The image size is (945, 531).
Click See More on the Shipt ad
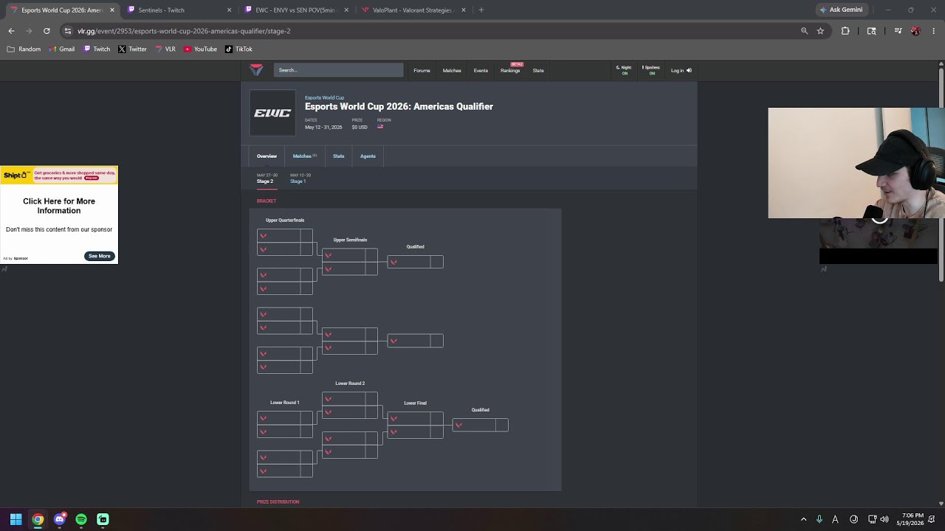[100, 256]
